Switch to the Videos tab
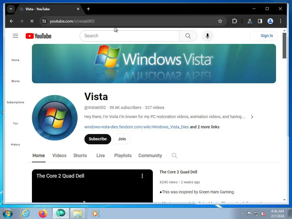The height and width of the screenshot is (219, 292). (59, 155)
